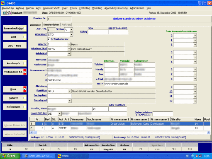Click the HTTP field with www.ordervision.de
Image resolution: width=212 pixels, height=159 pixels.
click(129, 84)
